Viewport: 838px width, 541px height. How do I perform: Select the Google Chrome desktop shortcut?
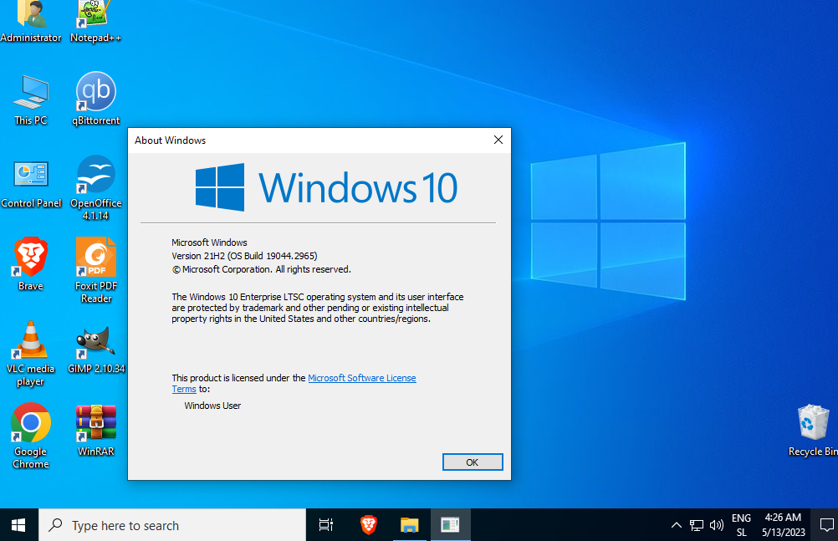30,436
